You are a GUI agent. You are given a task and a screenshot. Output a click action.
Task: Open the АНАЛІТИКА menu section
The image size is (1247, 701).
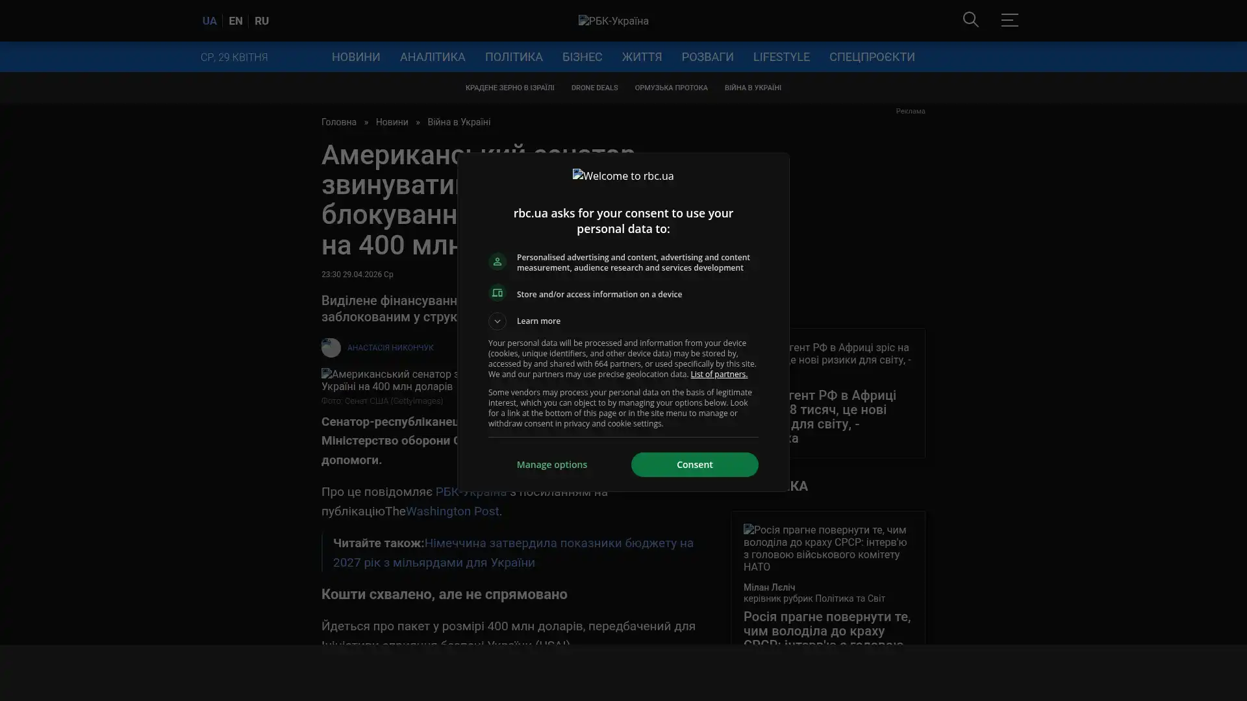pos(433,57)
